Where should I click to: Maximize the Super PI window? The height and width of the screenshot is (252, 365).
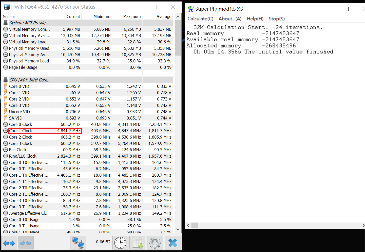(347, 9)
